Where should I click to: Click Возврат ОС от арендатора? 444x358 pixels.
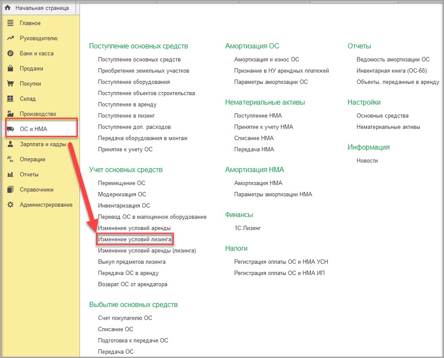133,284
